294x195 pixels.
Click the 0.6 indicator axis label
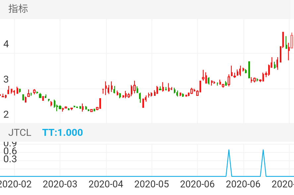pyautogui.click(x=10, y=151)
